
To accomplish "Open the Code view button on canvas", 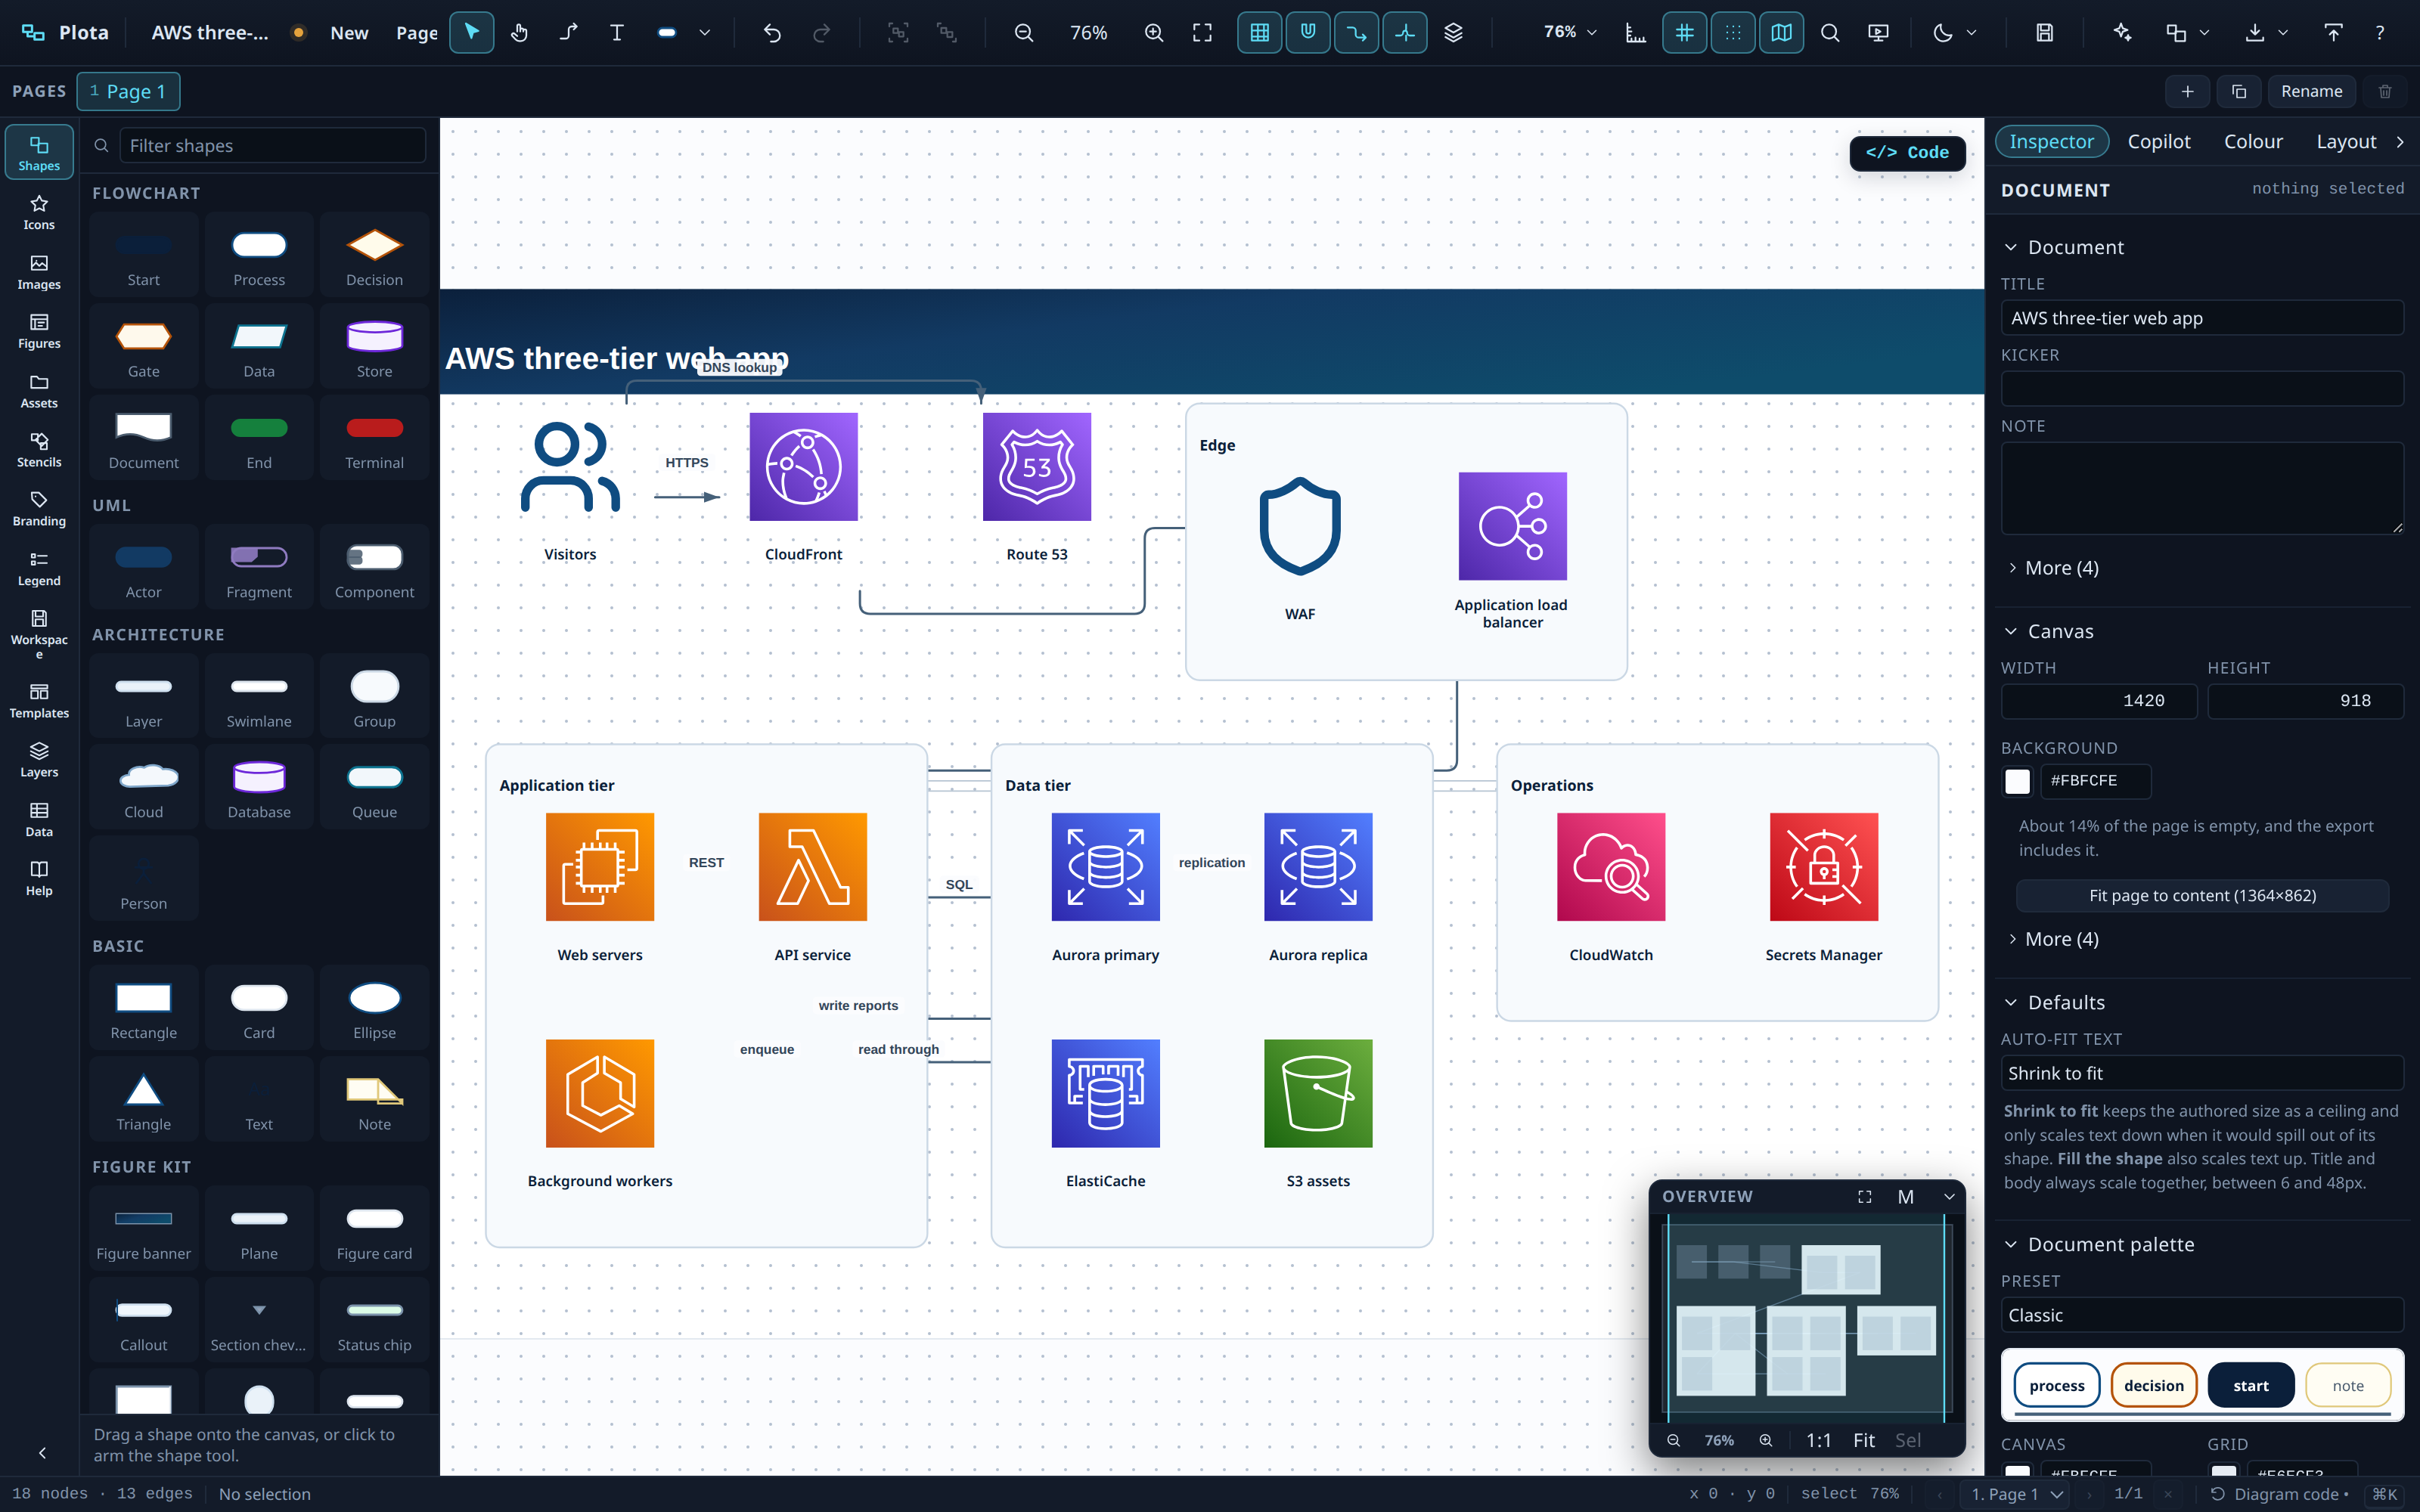I will pyautogui.click(x=1907, y=153).
